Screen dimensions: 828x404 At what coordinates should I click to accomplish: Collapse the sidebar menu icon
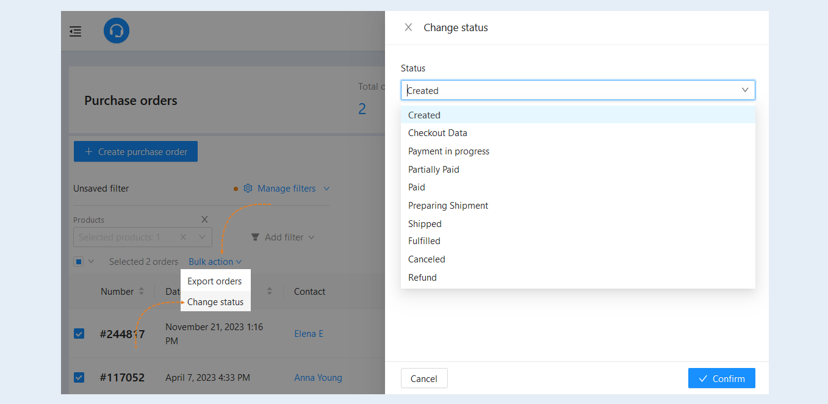[x=76, y=31]
